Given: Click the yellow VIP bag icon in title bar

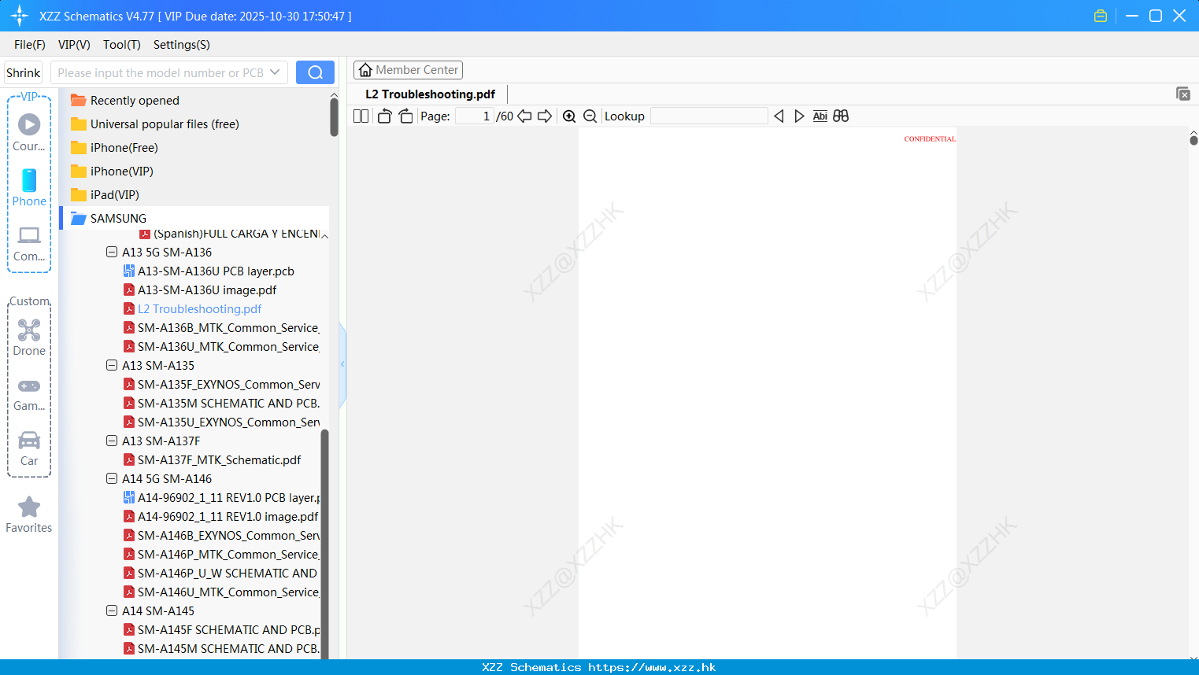Looking at the screenshot, I should pyautogui.click(x=1101, y=16).
